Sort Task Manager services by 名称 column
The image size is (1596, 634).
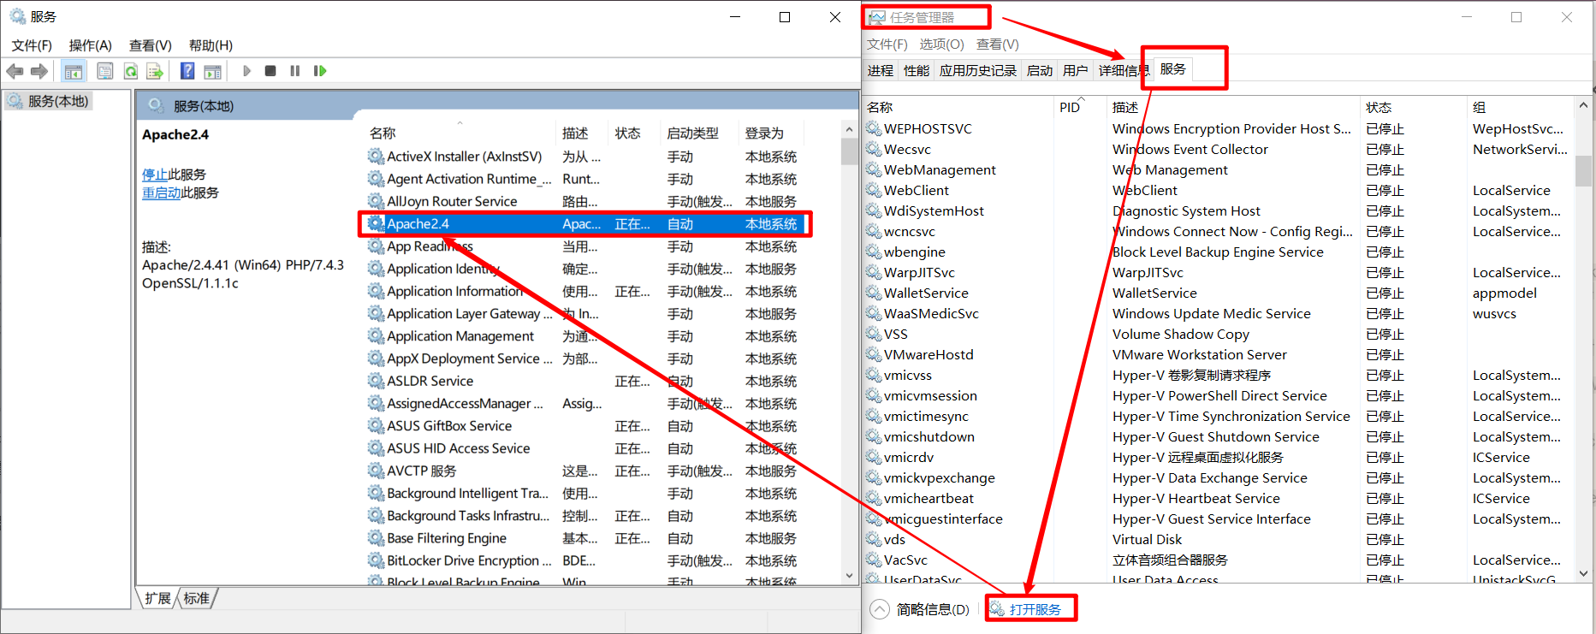880,108
